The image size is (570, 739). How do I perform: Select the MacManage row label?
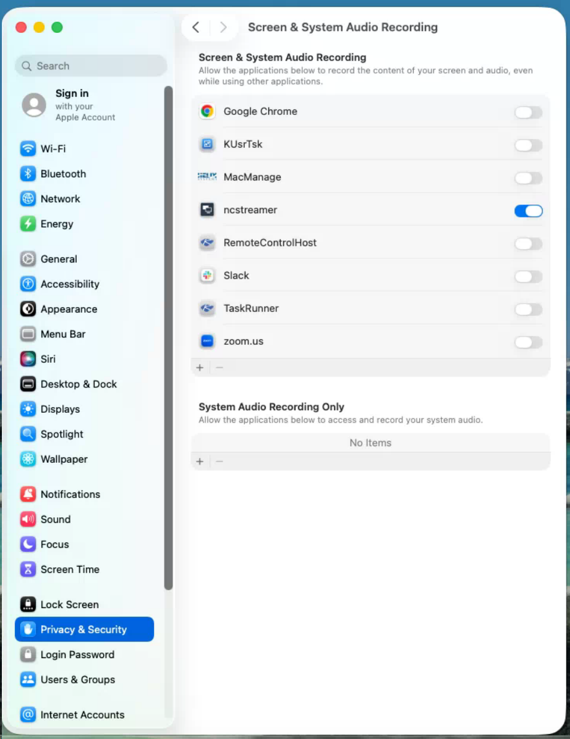[x=252, y=177]
